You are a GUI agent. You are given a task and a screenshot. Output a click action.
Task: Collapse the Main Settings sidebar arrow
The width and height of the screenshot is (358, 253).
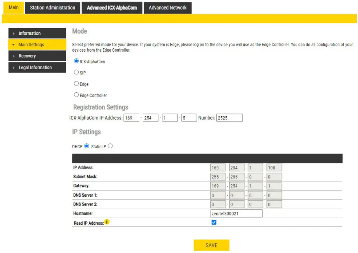coord(14,45)
